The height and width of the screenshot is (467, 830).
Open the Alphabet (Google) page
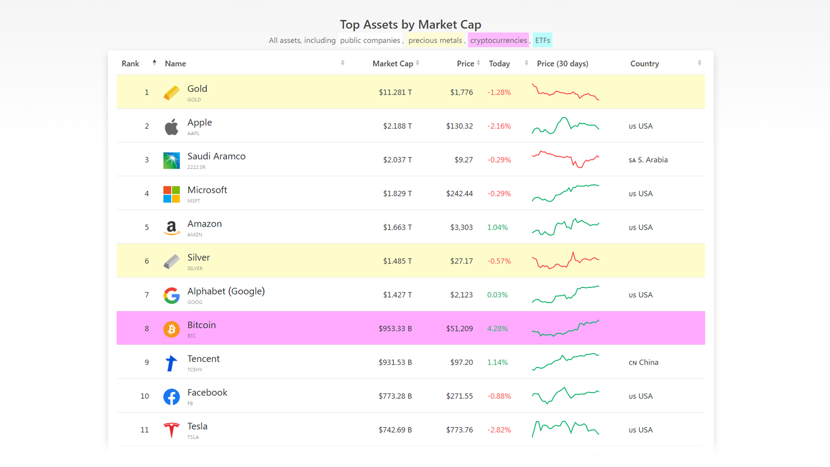(226, 291)
